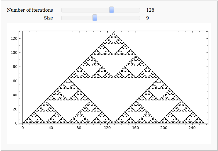Click the y-axis tick label 120
The width and height of the screenshot is (218, 151).
click(14, 38)
